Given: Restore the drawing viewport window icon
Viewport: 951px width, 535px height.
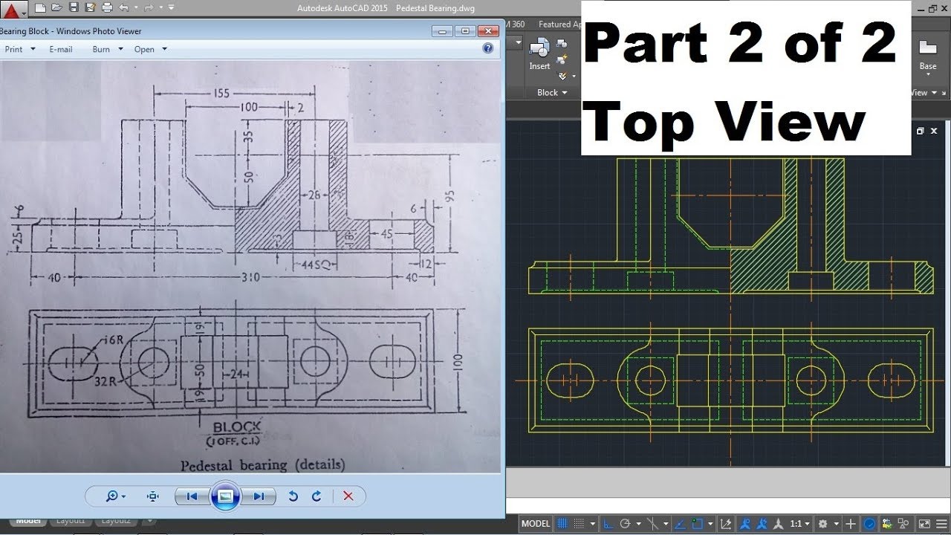Looking at the screenshot, I should tap(920, 131).
